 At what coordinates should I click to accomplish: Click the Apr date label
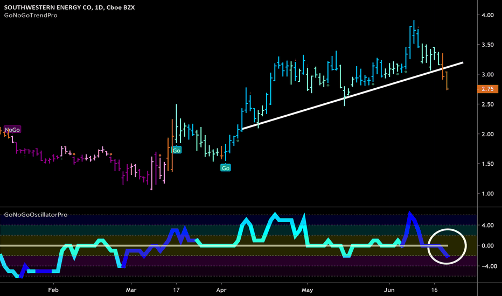click(221, 290)
